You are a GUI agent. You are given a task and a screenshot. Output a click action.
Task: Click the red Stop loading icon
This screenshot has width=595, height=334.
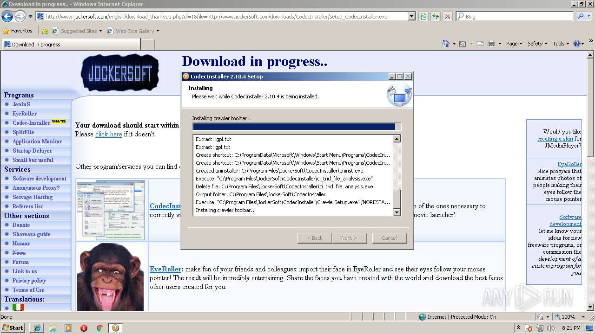tap(447, 17)
